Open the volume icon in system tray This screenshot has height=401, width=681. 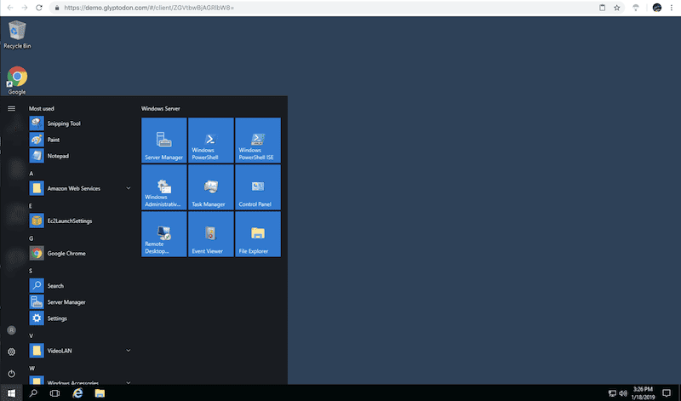click(x=623, y=393)
